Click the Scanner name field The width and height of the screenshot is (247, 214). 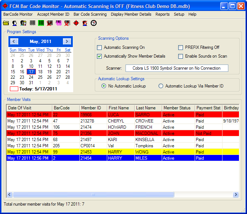(177, 68)
